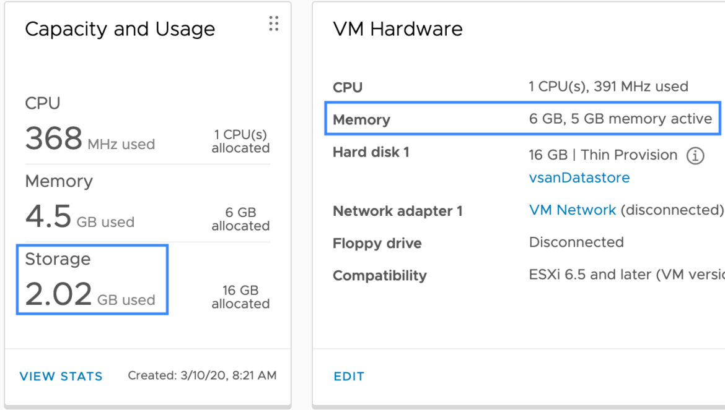
Task: Select the Memory row in VM Hardware
Action: (x=522, y=119)
